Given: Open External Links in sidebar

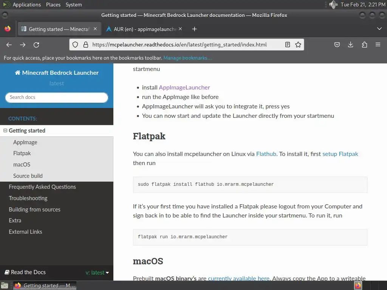Looking at the screenshot, I should pos(25,232).
